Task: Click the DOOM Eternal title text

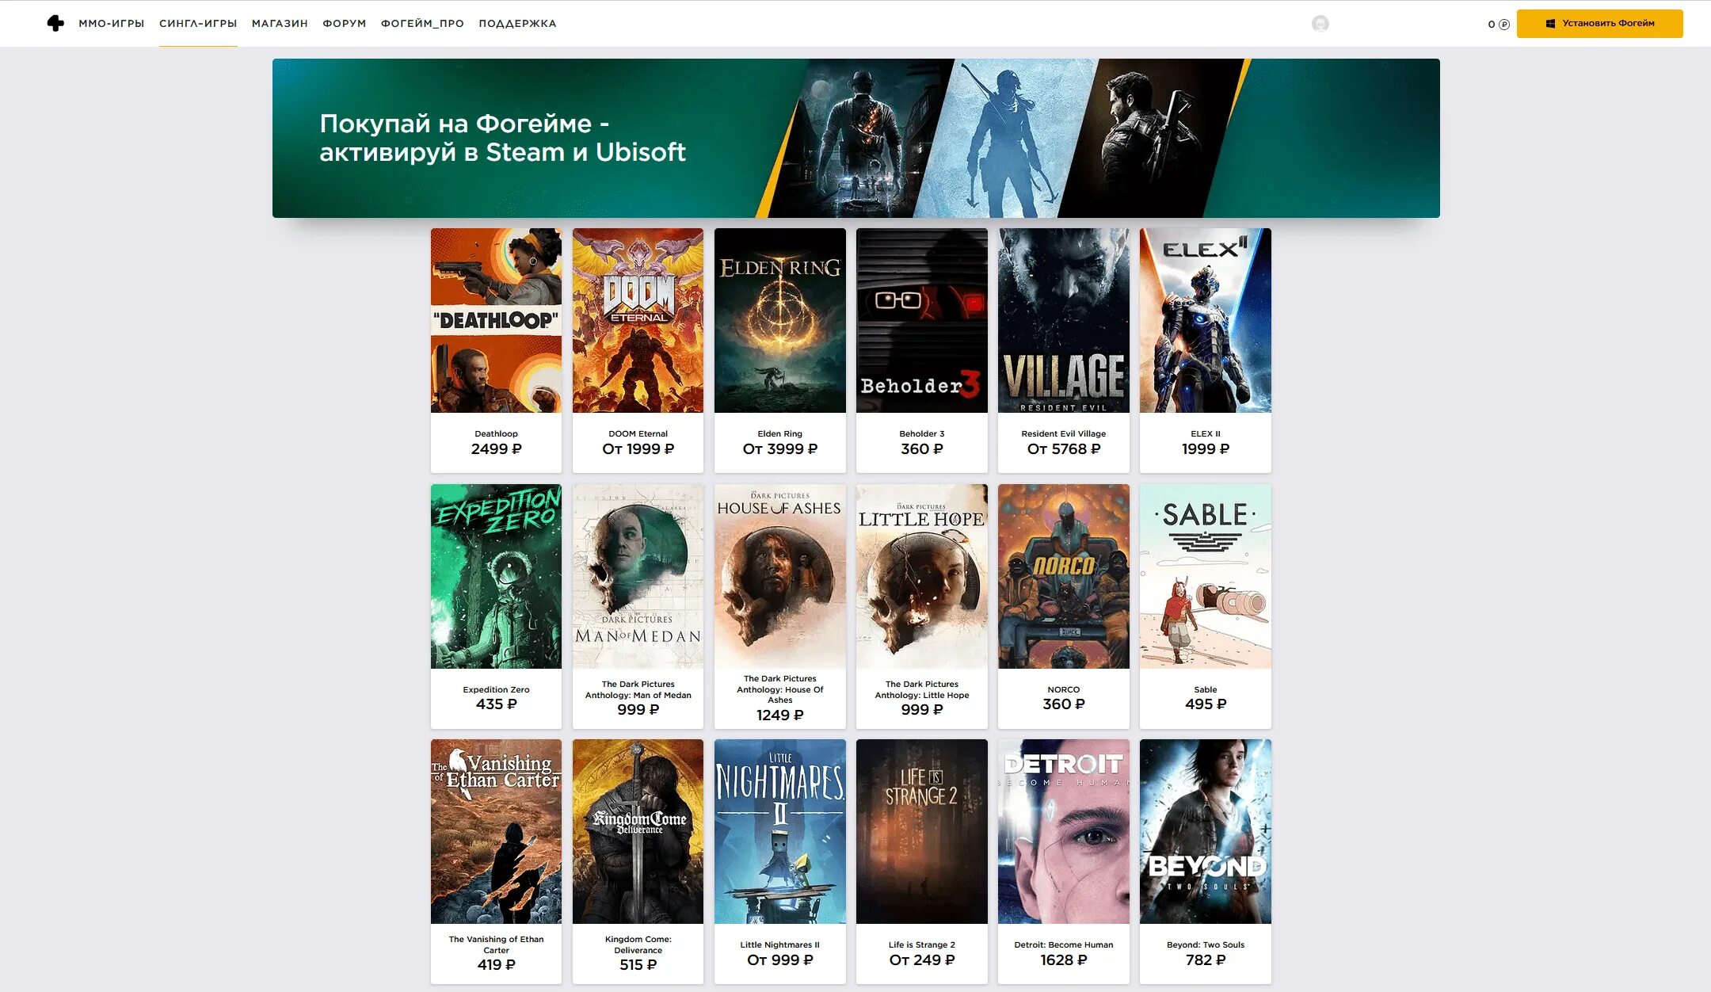Action: click(638, 433)
